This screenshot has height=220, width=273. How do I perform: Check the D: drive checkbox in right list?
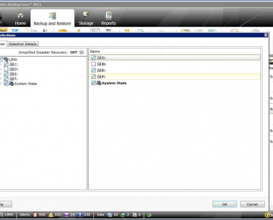click(94, 64)
